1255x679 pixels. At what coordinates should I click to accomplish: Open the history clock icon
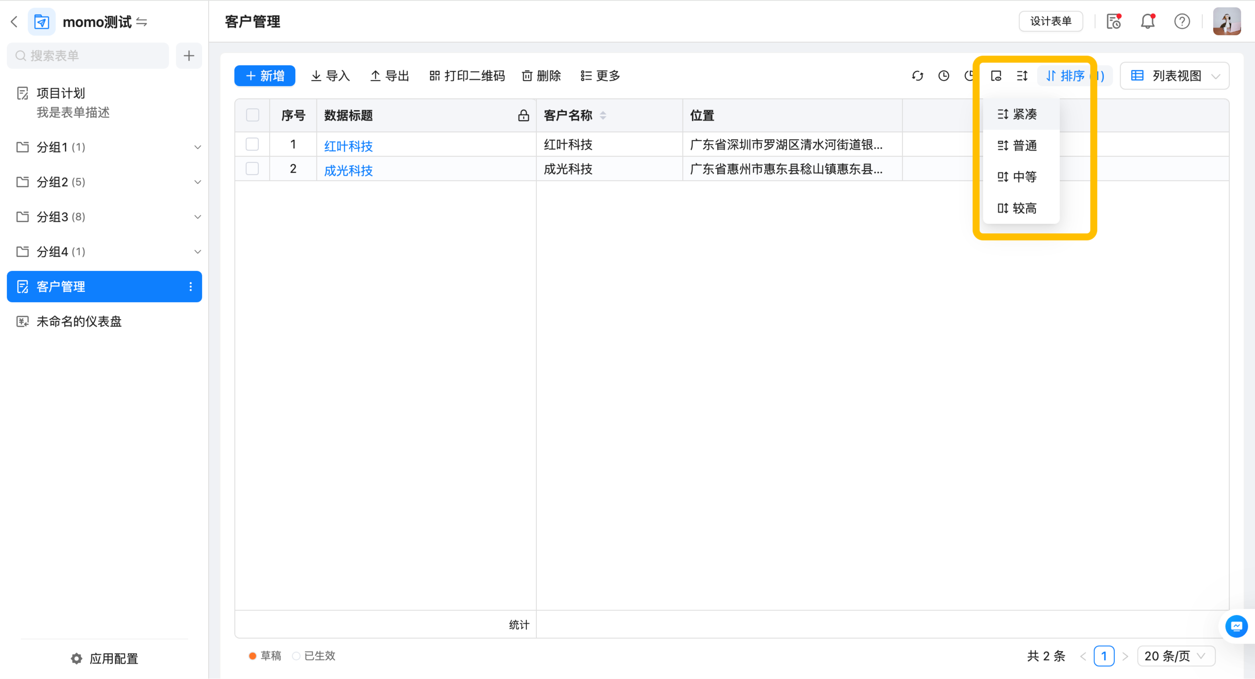[943, 76]
